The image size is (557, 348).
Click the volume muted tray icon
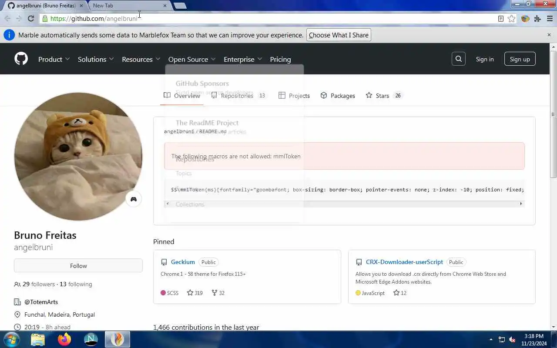point(512,339)
